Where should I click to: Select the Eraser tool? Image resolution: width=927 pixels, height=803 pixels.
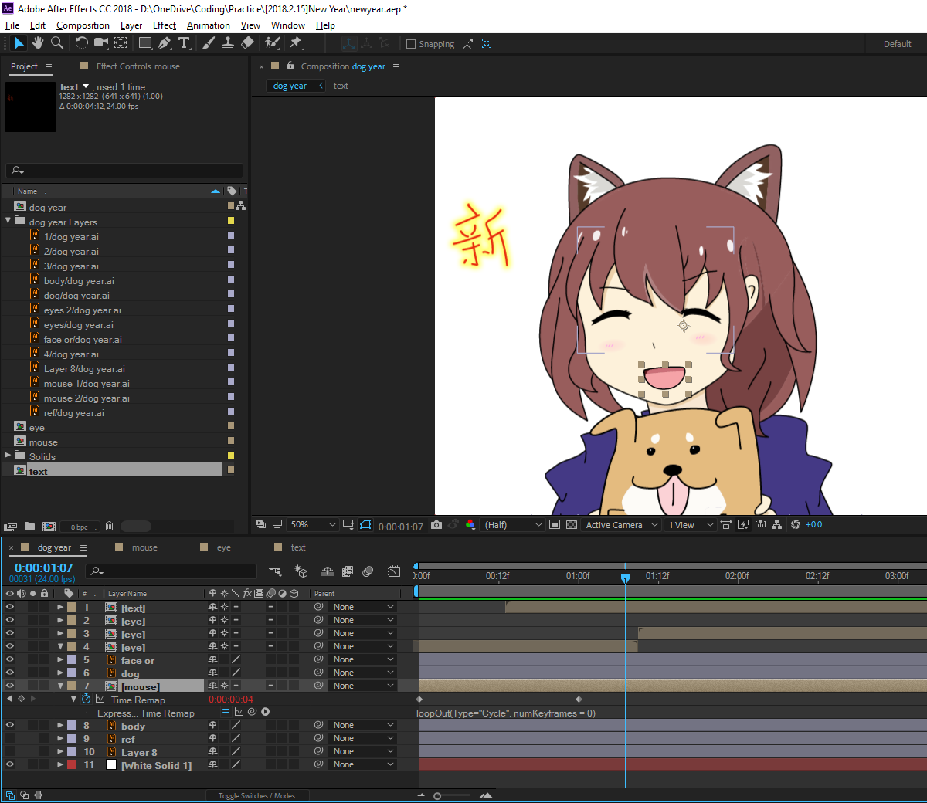click(247, 43)
